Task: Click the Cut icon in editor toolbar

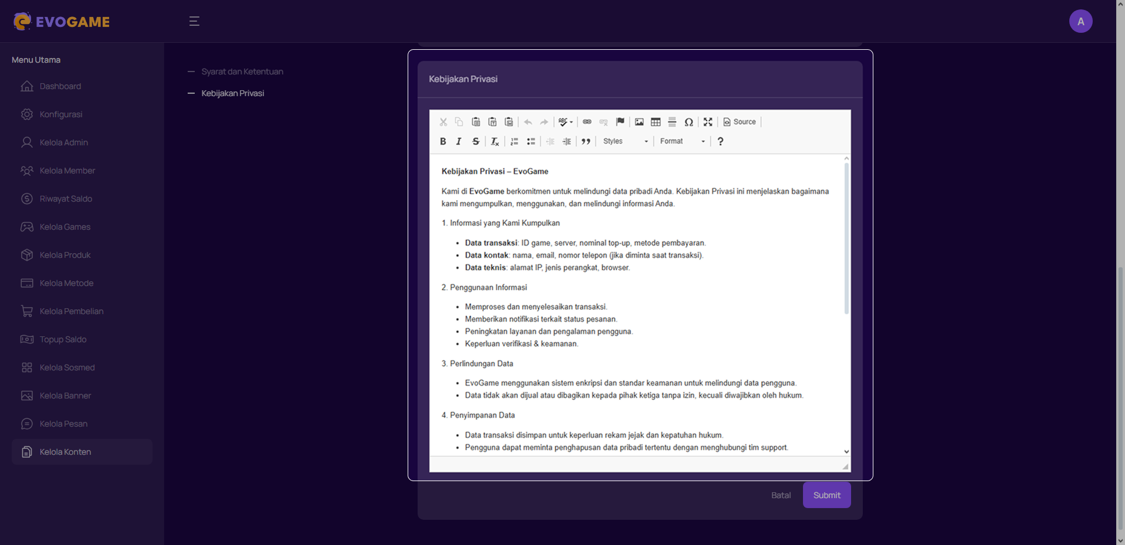Action: click(443, 122)
